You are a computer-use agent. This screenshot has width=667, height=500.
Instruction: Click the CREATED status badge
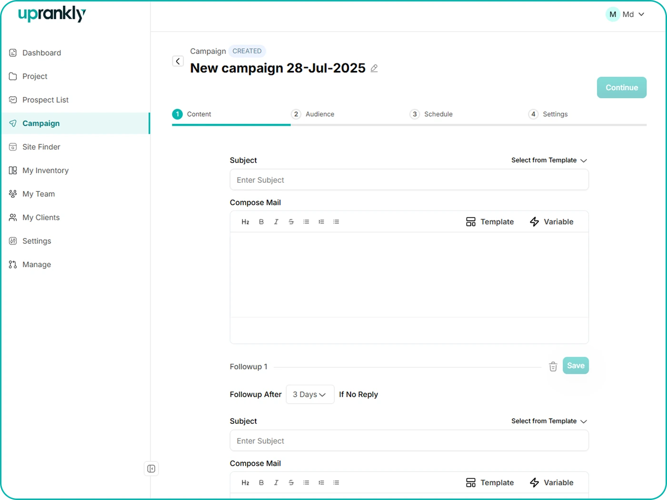pos(247,51)
